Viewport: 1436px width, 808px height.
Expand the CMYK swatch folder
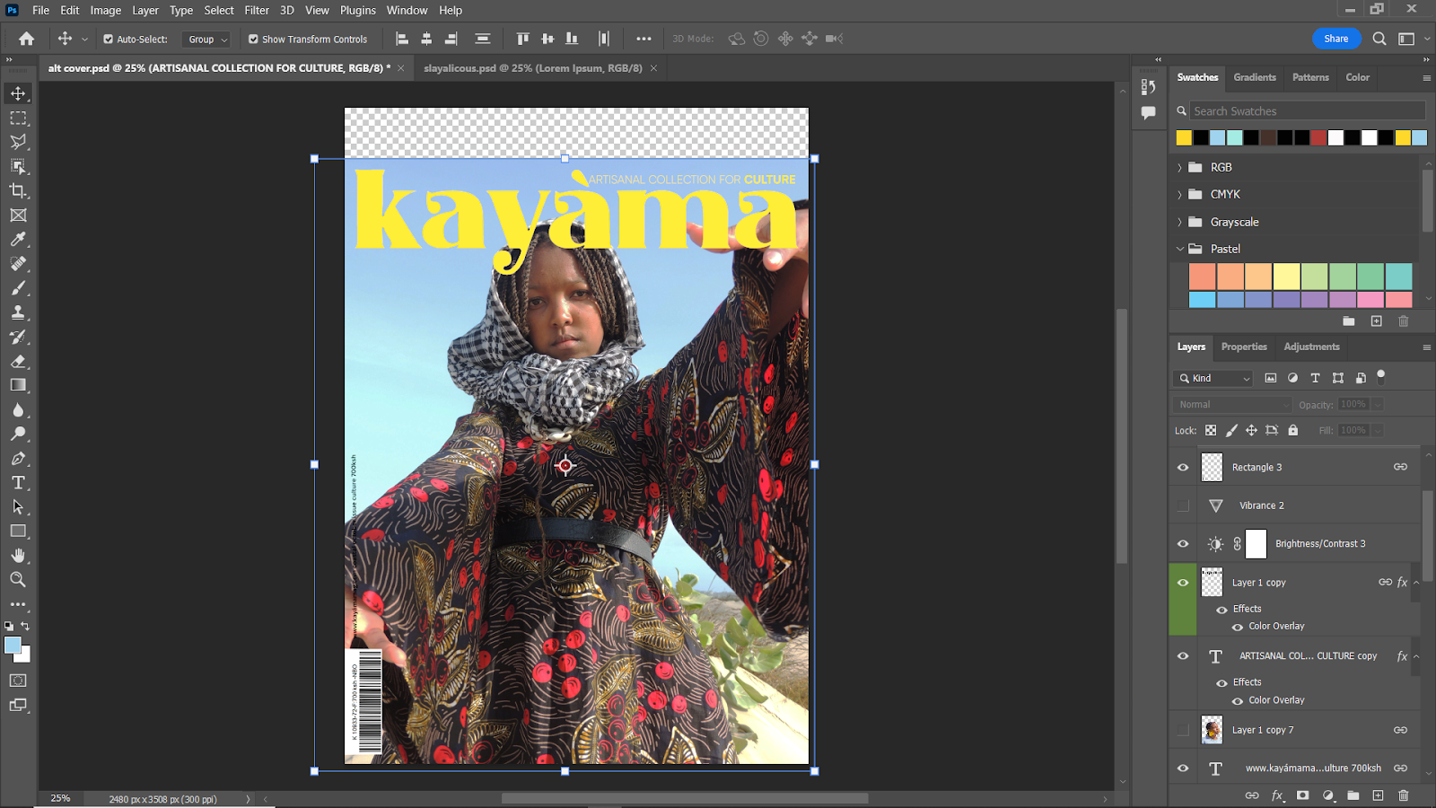(1180, 195)
